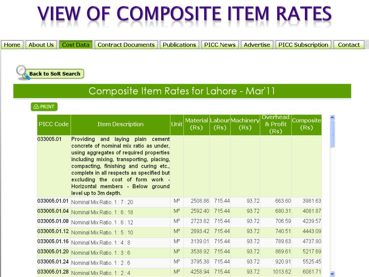
Task: Click material value 3139.01
Action: point(200,241)
